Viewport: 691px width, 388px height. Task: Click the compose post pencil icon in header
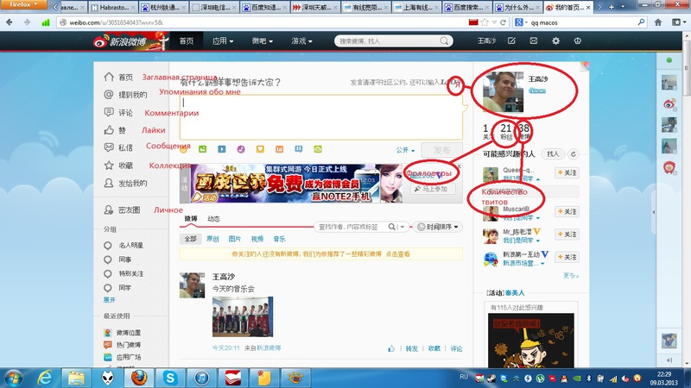(x=511, y=41)
